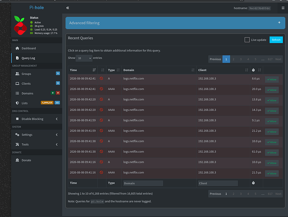Click the Domain filter input field

tap(143, 184)
